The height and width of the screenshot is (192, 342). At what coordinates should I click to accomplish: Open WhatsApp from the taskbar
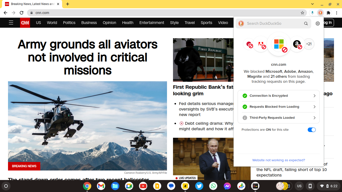213,186
